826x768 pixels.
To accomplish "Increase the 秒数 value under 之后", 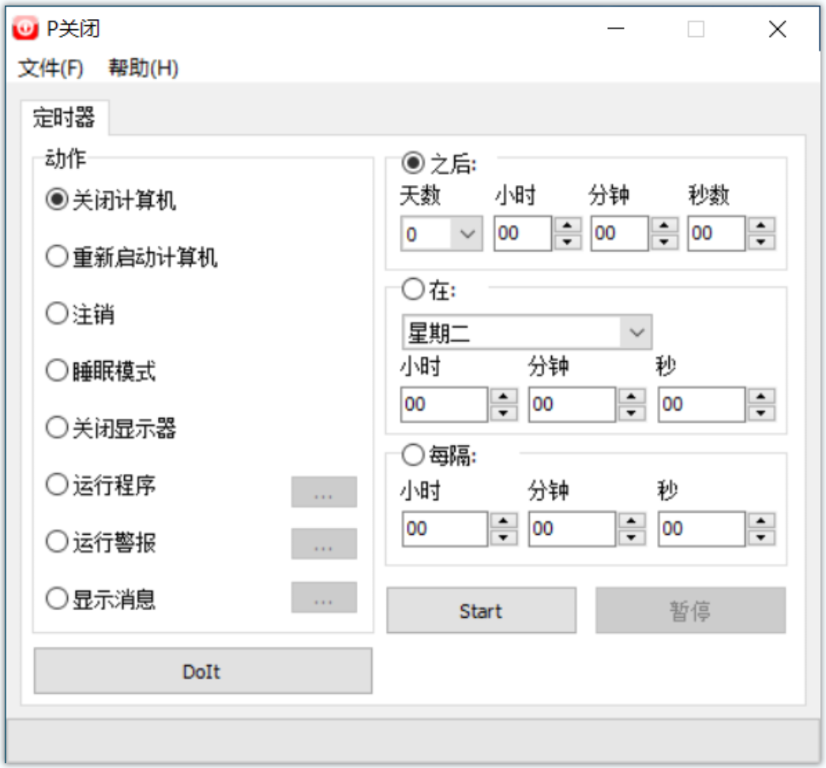I will [x=761, y=226].
